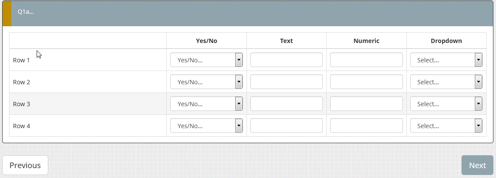This screenshot has width=496, height=178.
Task: Expand the Yes/No selector for Row 4
Action: 206,126
